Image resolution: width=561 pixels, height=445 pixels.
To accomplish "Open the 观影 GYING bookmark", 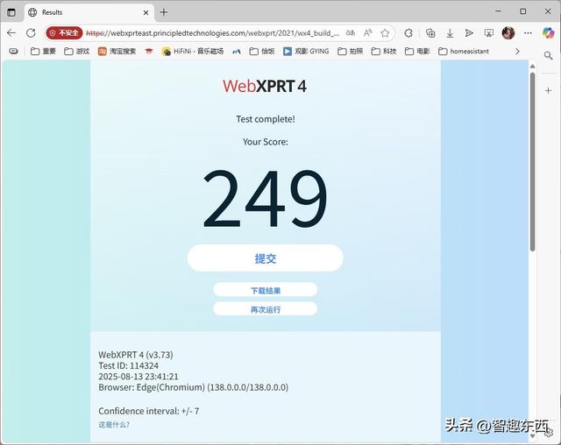I will (306, 52).
